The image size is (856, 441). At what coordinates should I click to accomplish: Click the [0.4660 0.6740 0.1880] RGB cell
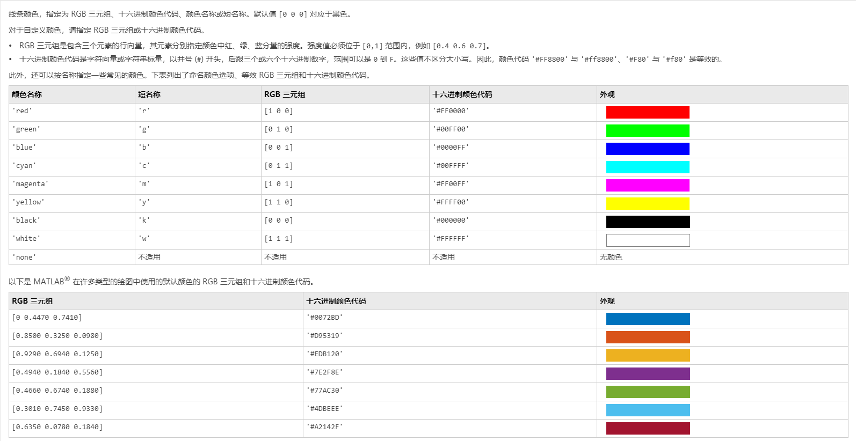156,392
